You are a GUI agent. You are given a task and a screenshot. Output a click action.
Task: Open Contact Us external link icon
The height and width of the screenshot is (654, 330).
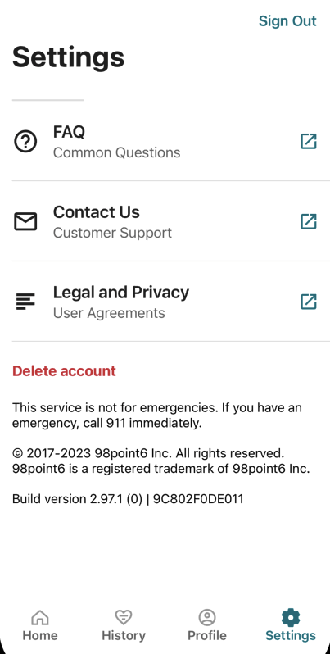coord(309,221)
